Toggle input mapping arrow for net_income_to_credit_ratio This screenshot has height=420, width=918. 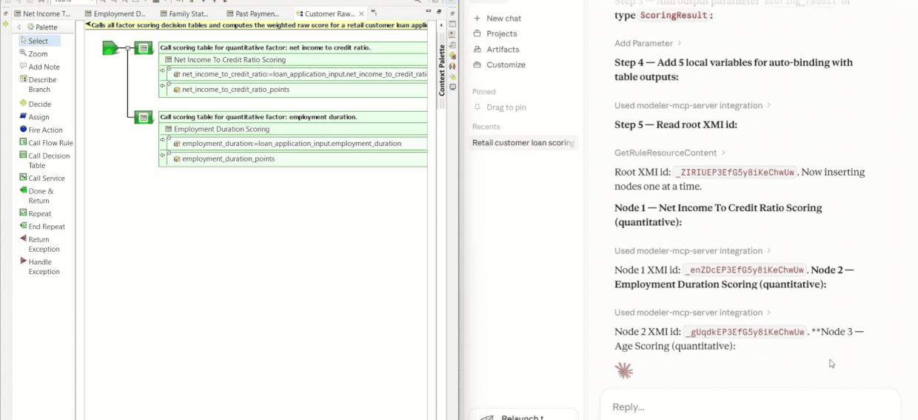(x=163, y=70)
